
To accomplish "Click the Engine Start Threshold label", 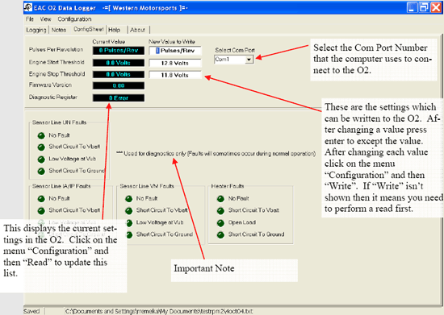I will [x=57, y=62].
